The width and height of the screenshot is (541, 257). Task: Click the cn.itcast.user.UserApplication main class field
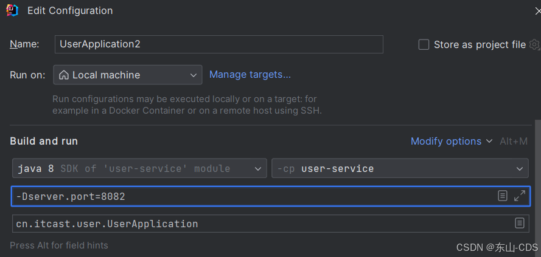tap(270, 224)
